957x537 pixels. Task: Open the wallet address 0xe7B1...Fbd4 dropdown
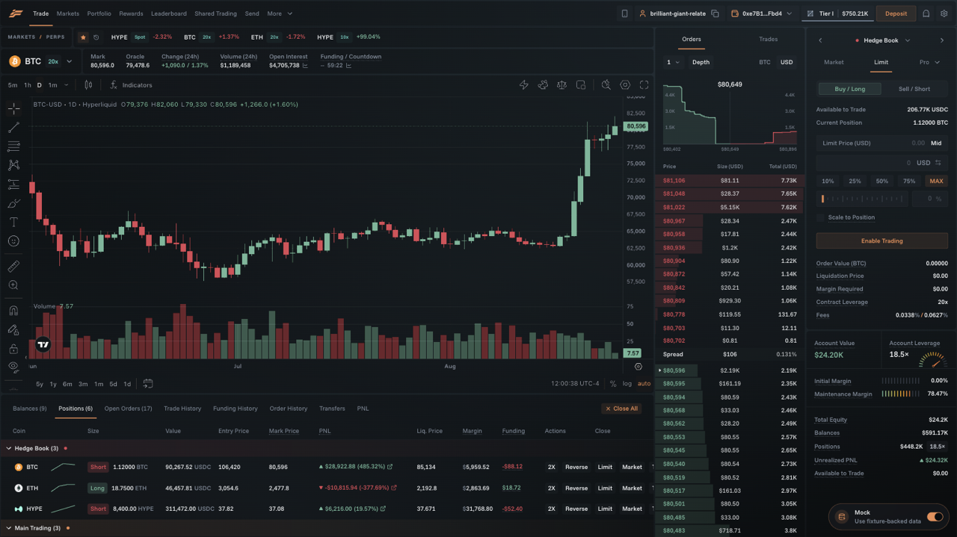tap(761, 13)
